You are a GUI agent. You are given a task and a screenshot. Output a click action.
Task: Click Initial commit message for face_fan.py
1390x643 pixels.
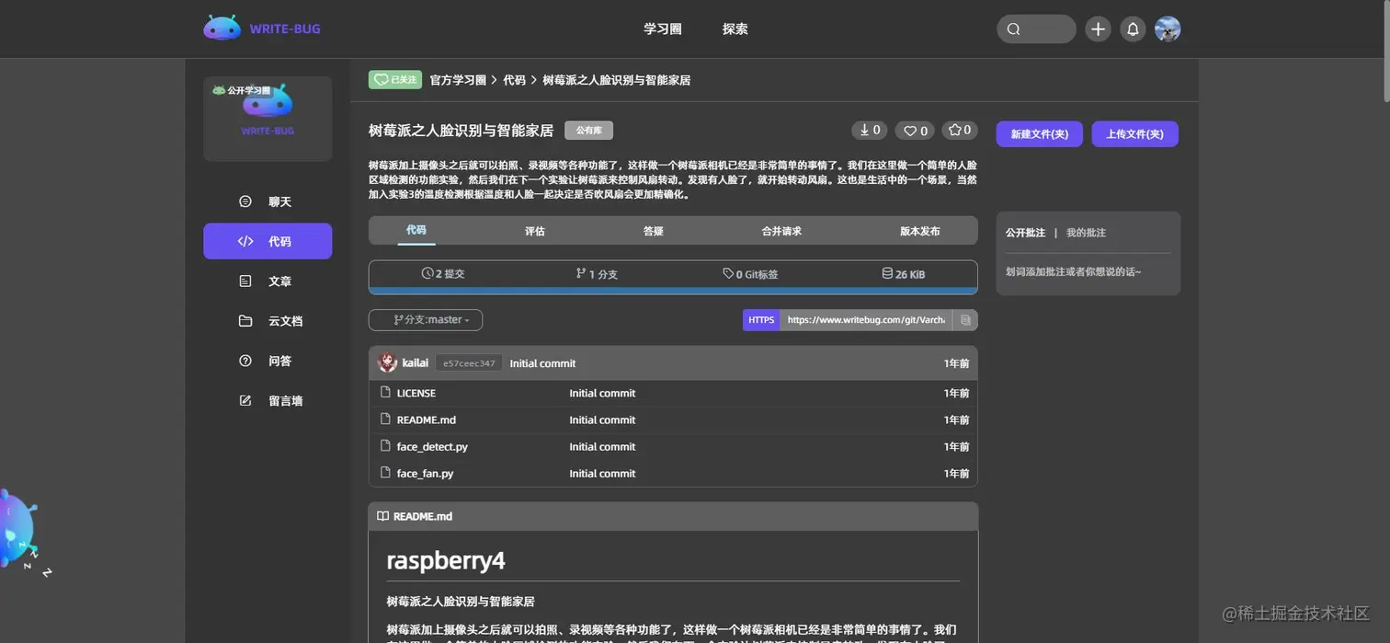[602, 473]
